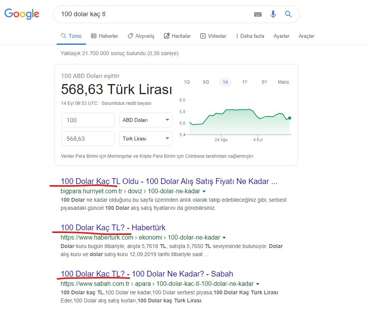Select the 1G chart range
368x319 pixels.
(x=187, y=82)
